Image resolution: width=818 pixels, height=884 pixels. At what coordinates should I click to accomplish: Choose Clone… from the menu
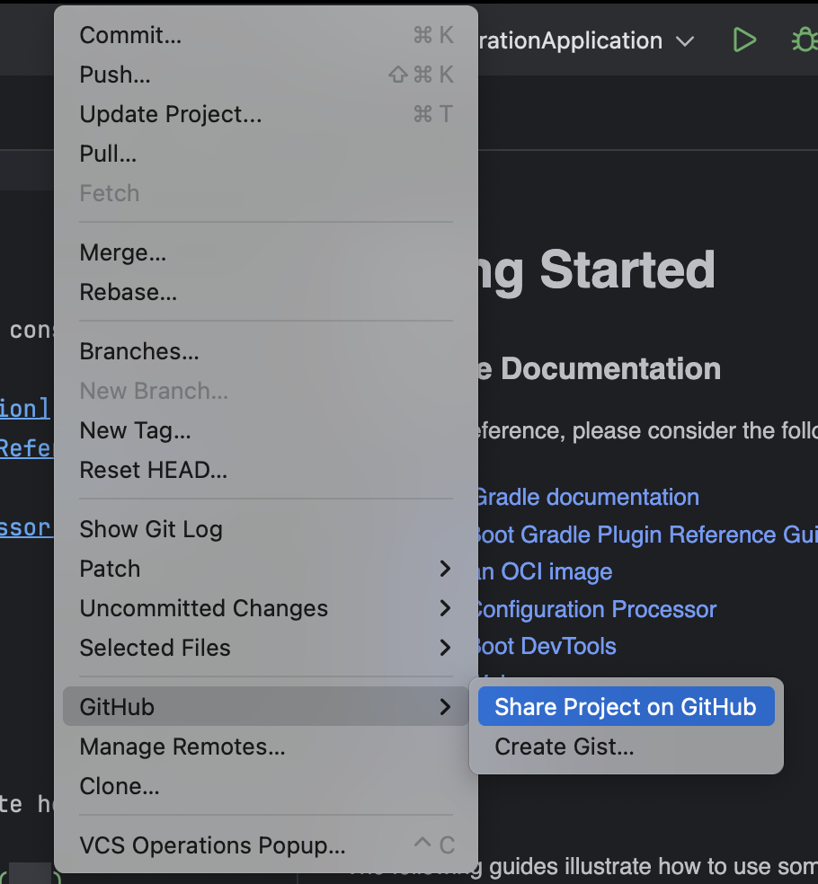(x=266, y=786)
